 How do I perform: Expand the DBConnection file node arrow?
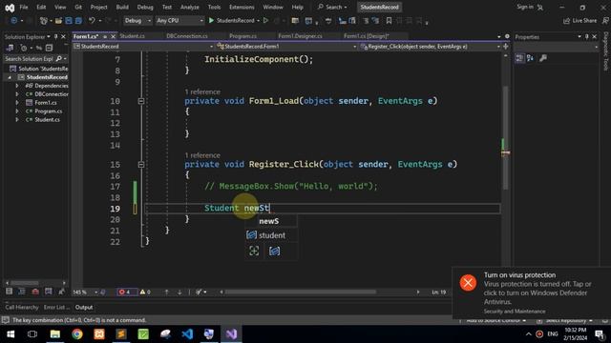pyautogui.click(x=17, y=94)
